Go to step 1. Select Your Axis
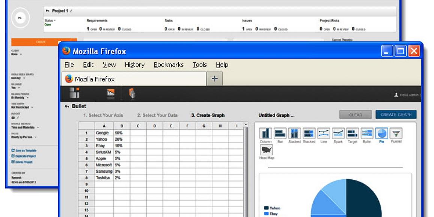The height and width of the screenshot is (217, 434). click(x=103, y=115)
